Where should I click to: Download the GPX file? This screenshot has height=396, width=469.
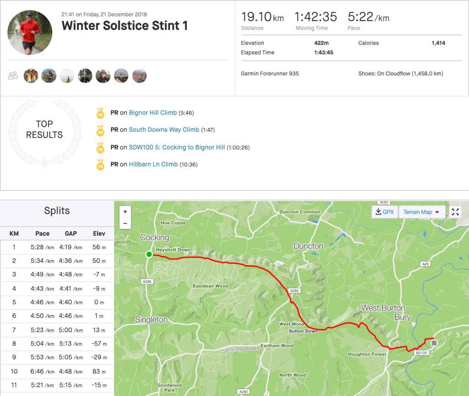(x=384, y=212)
